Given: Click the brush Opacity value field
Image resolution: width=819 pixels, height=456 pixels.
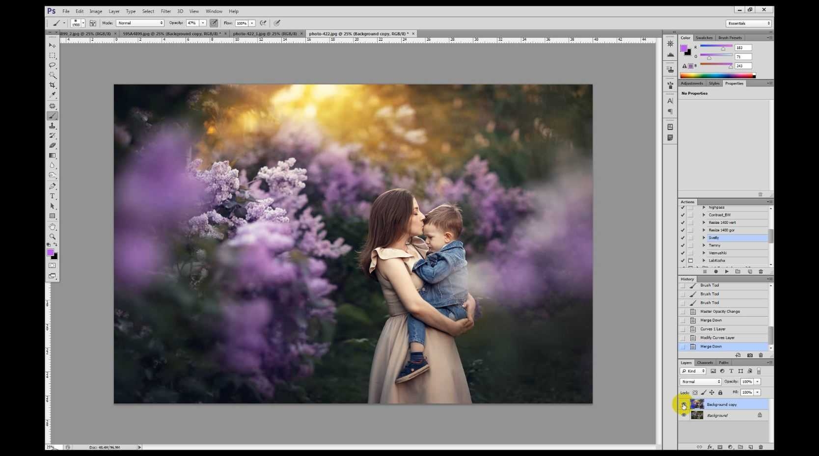Looking at the screenshot, I should point(192,23).
